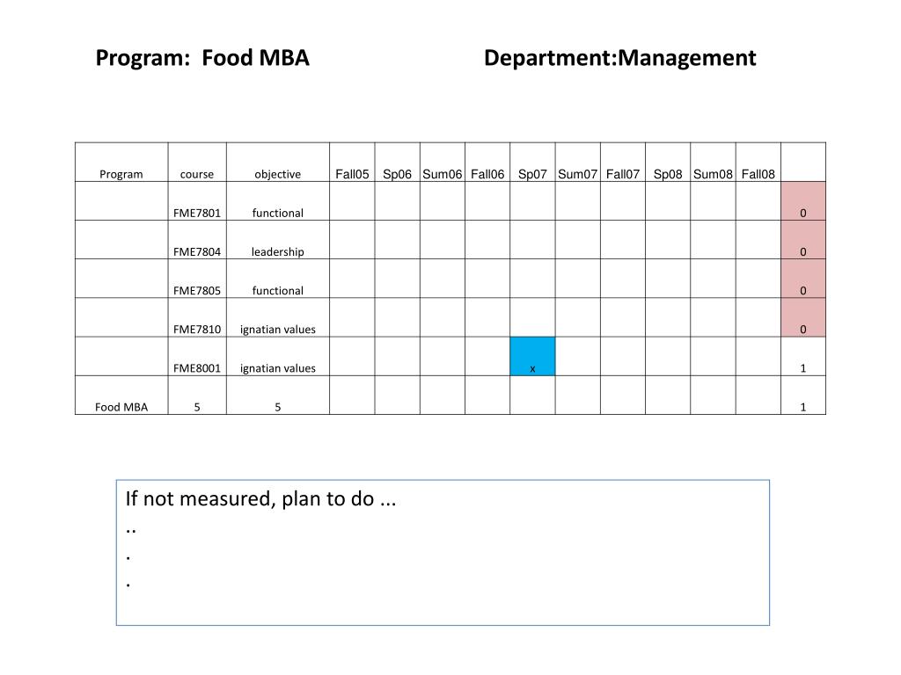Select the pink total cell for FME7810
This screenshot has width=901, height=675.
803,317
